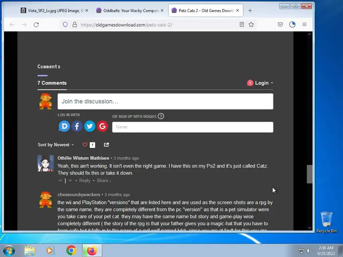Go back with the browser back arrow

tap(12, 25)
